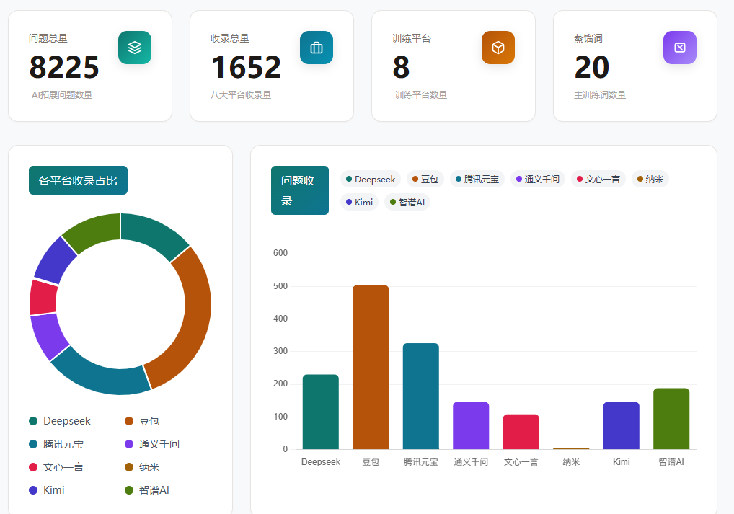
Task: Click the blue briefcase icon on 收录总量 card
Action: tap(317, 48)
